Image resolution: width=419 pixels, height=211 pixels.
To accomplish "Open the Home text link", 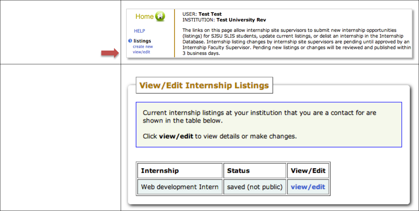I will tap(145, 17).
